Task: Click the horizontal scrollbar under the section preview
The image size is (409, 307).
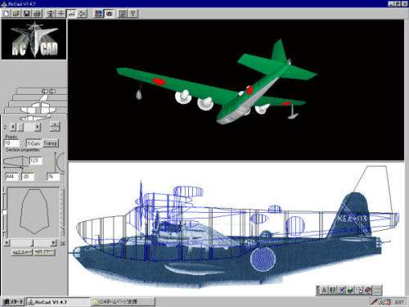Action: coord(30,242)
